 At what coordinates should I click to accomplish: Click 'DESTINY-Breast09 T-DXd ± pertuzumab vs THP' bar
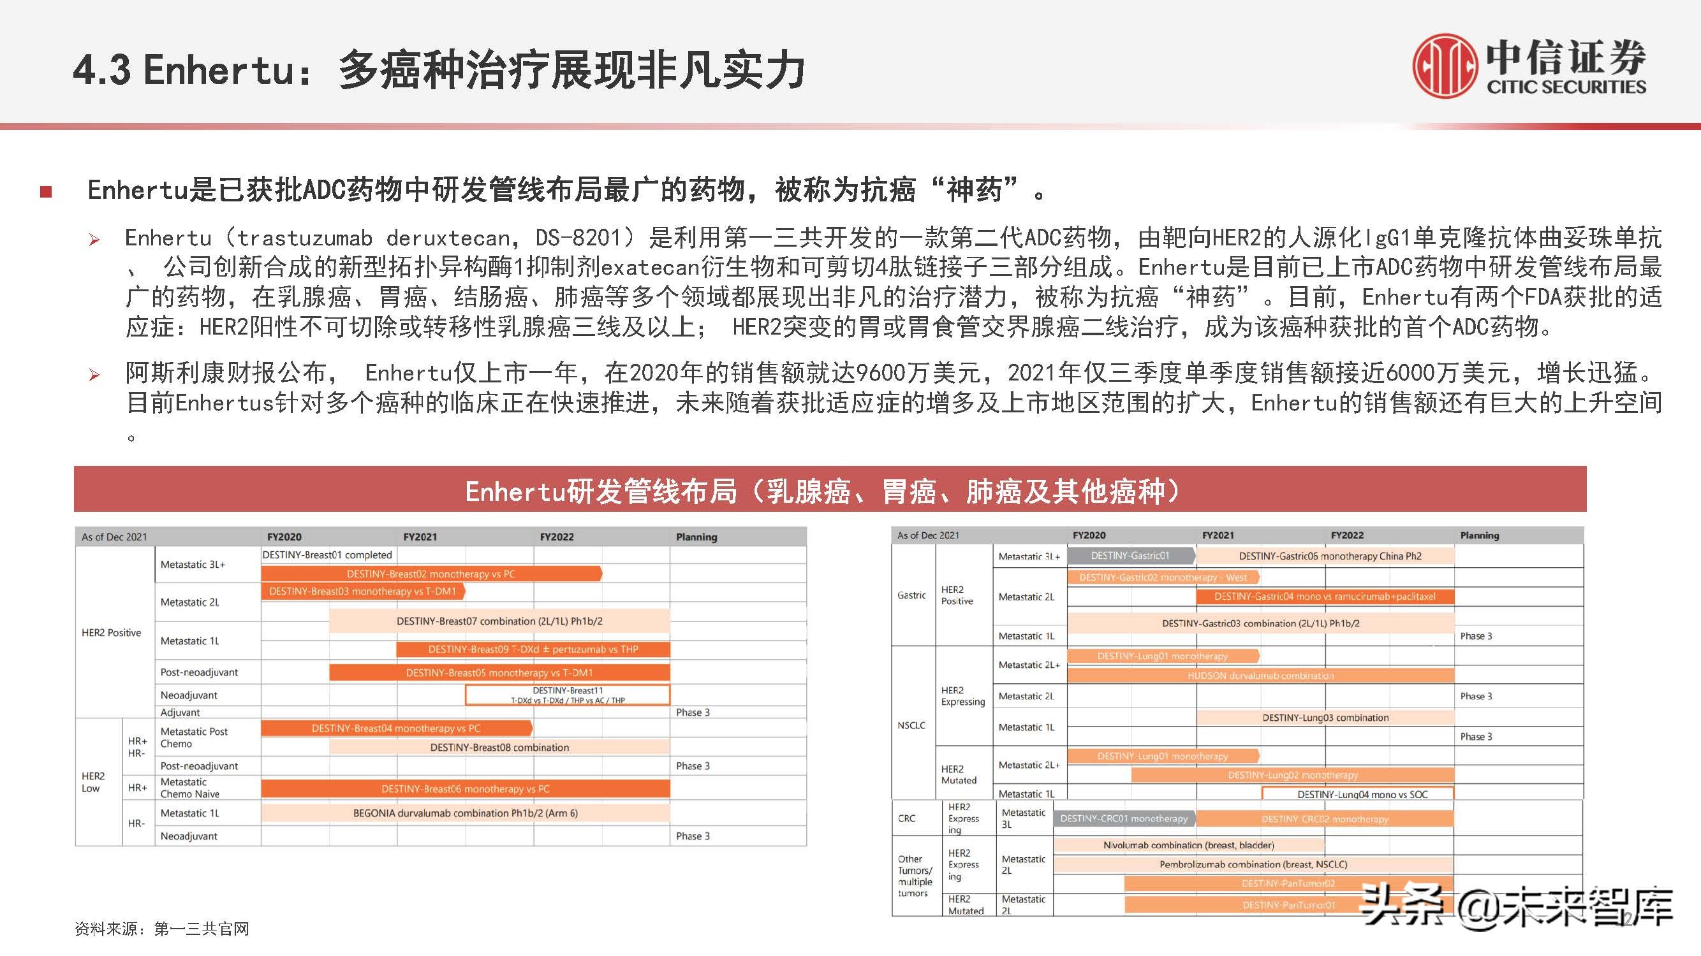(533, 649)
